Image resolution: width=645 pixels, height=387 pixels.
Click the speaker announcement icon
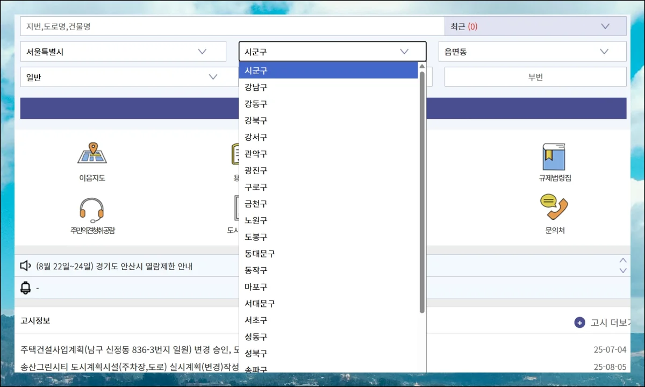pos(26,266)
